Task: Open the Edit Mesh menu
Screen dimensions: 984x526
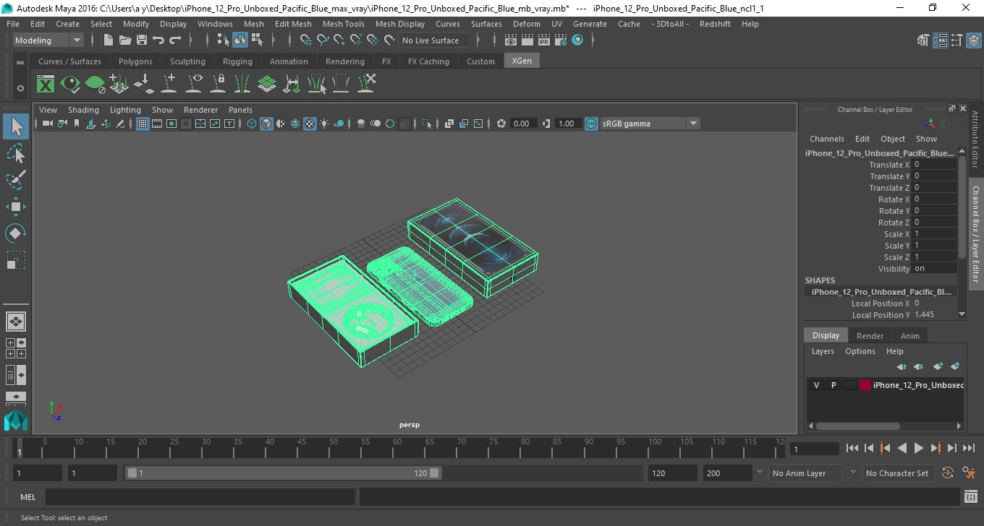Action: 293,24
